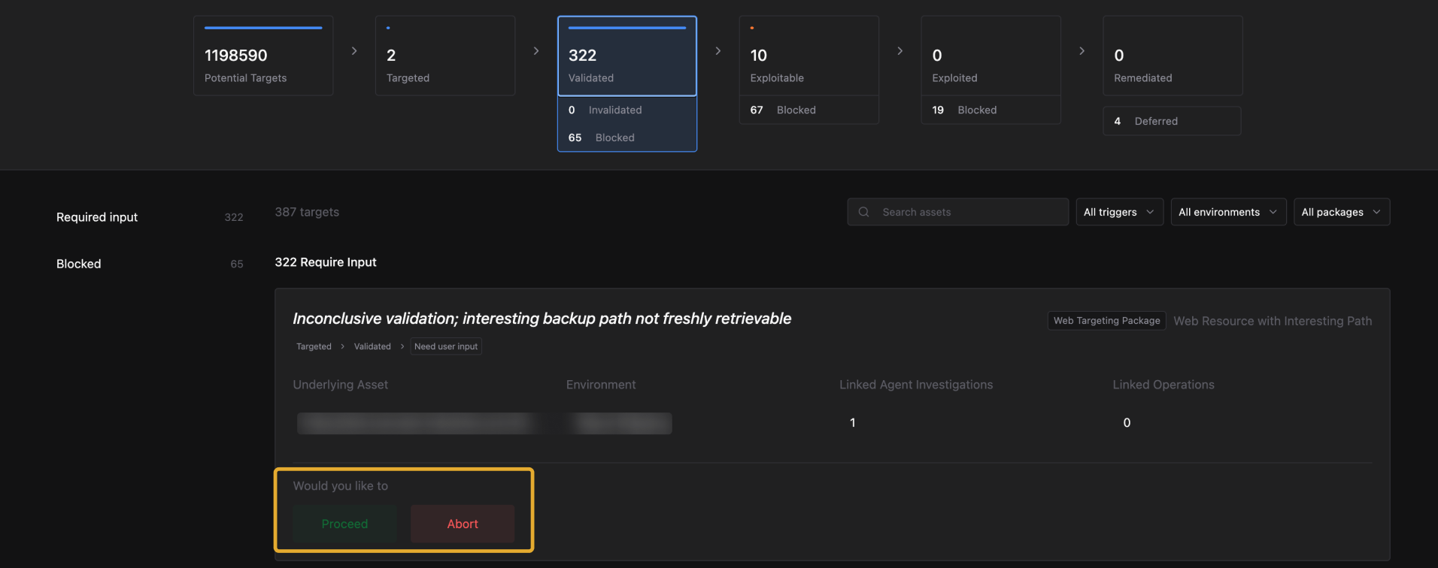
Task: Open the 10 Exploitable stage card
Action: [x=809, y=56]
